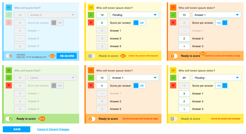Toggle Ready to score switch in Q4
Image resolution: width=246 pixels, height=134 pixels.
coord(9,119)
